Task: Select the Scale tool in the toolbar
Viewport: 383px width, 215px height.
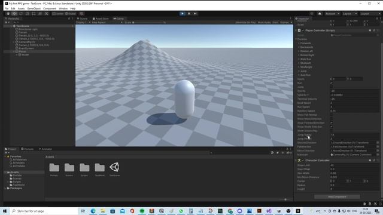Action: pyautogui.click(x=28, y=14)
